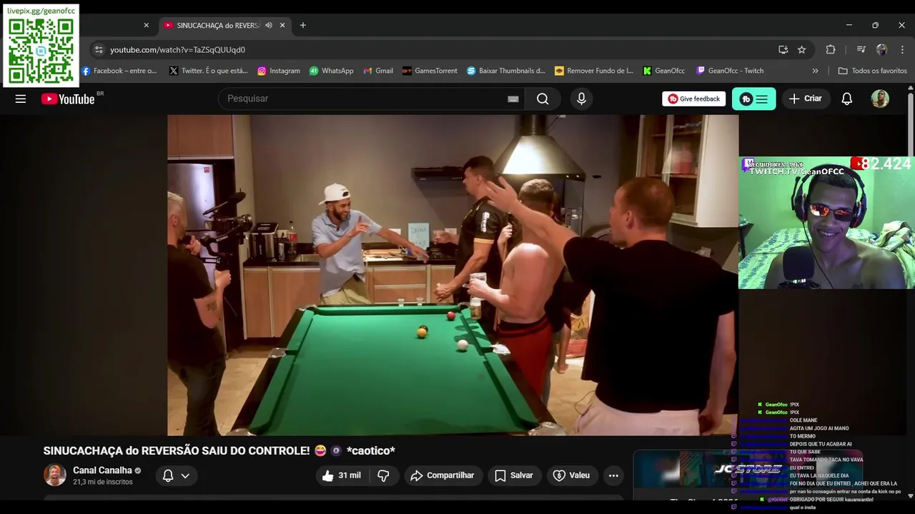This screenshot has width=915, height=514.
Task: Start voice search with the microphone icon
Action: (x=581, y=99)
